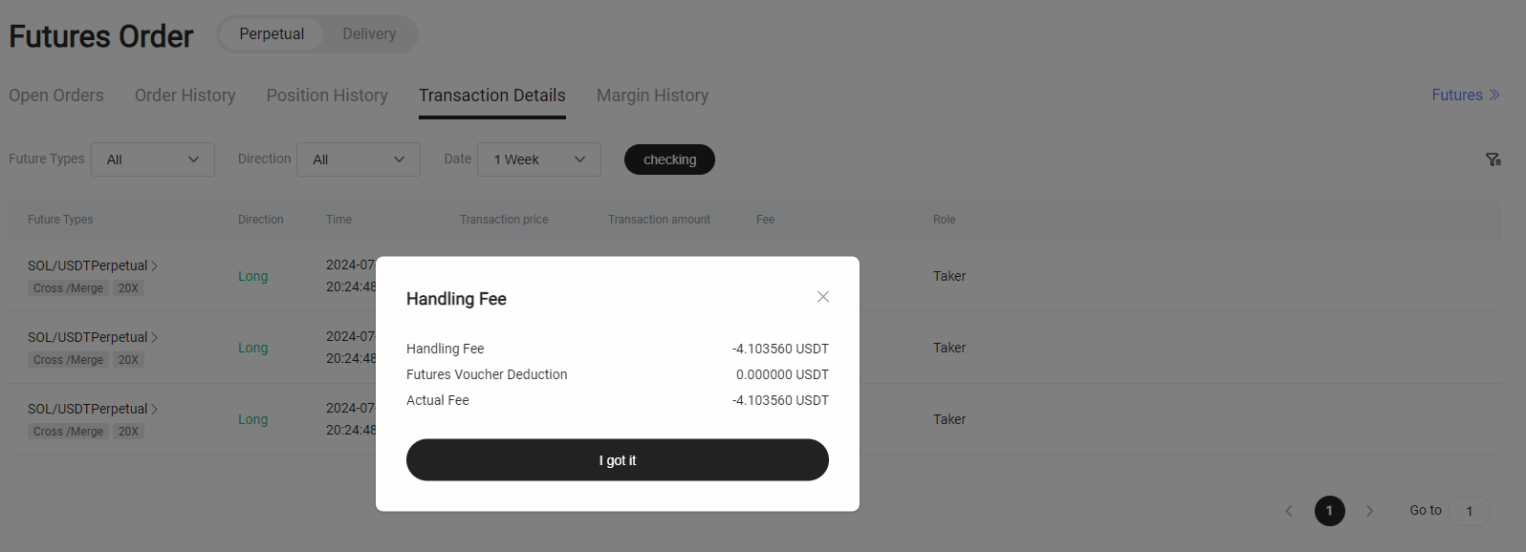Expand the Future Types dropdown
This screenshot has width=1526, height=552.
[153, 159]
